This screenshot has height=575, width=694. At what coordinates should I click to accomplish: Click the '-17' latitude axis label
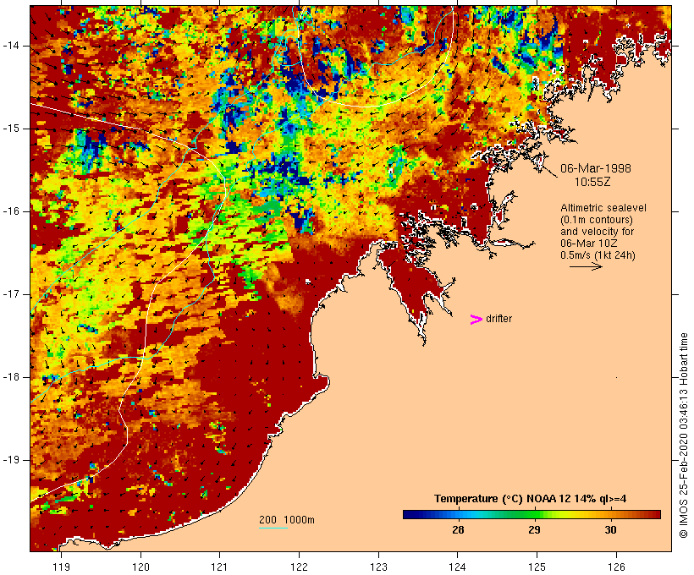point(10,294)
